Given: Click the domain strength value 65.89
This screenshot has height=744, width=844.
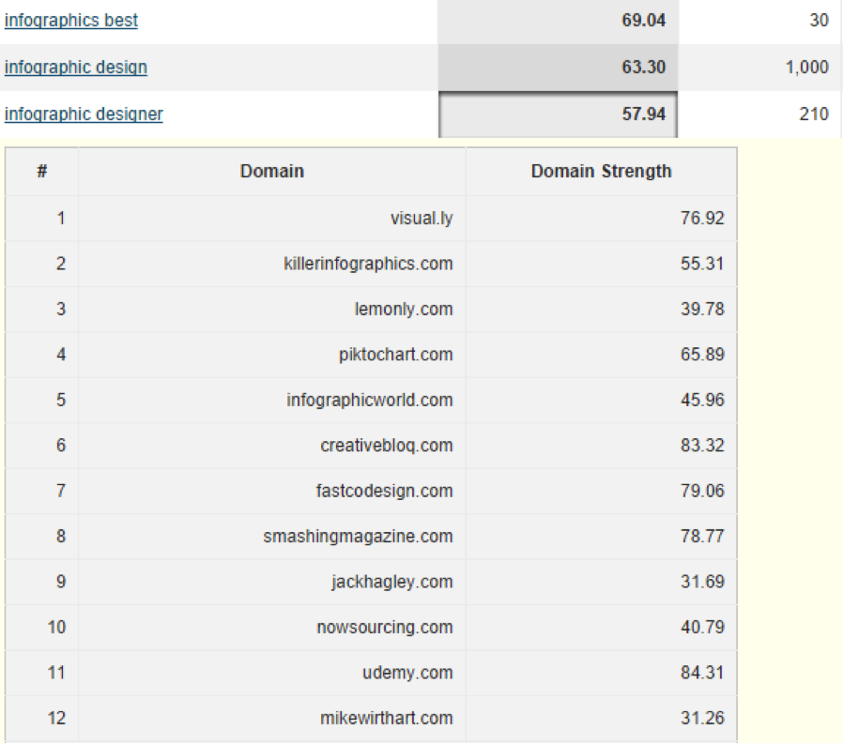Looking at the screenshot, I should pos(702,355).
